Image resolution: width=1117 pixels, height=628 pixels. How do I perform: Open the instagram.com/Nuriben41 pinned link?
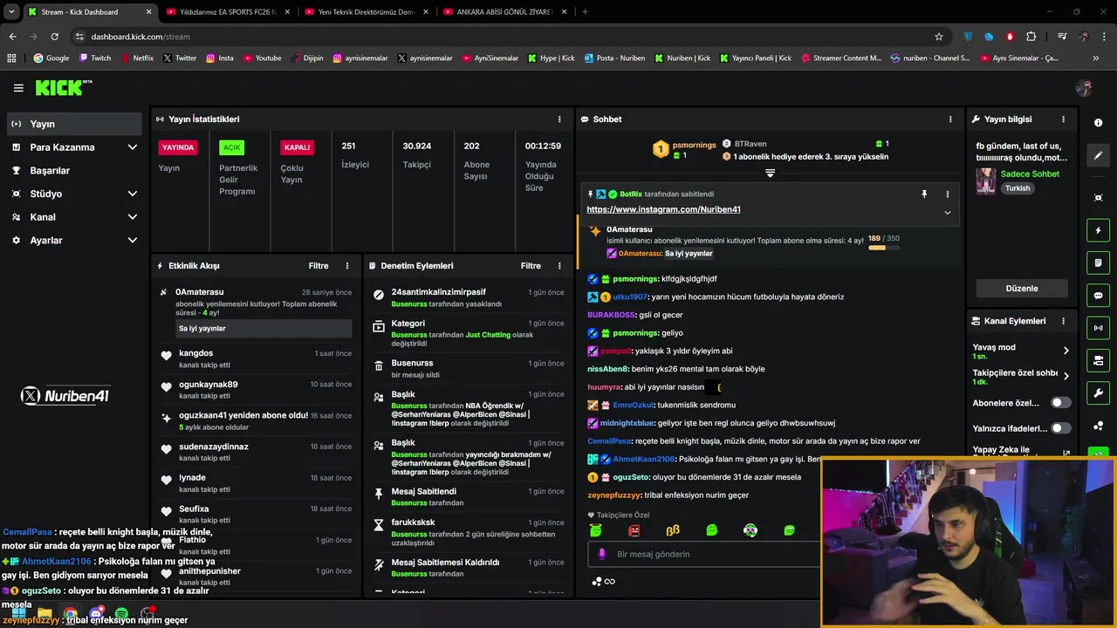[x=663, y=209]
